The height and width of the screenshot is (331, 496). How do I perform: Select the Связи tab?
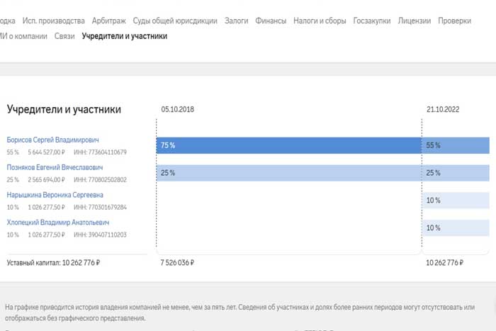pyautogui.click(x=64, y=35)
